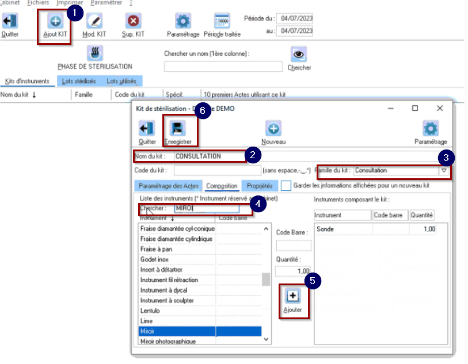Click the instrument list scroll down arrow

coord(266,339)
